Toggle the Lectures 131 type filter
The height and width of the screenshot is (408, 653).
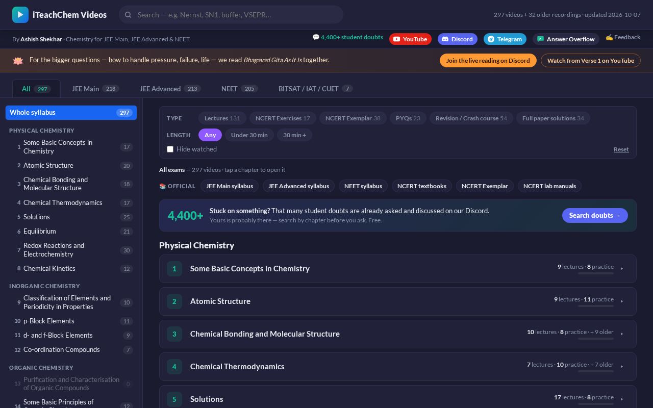(x=222, y=118)
